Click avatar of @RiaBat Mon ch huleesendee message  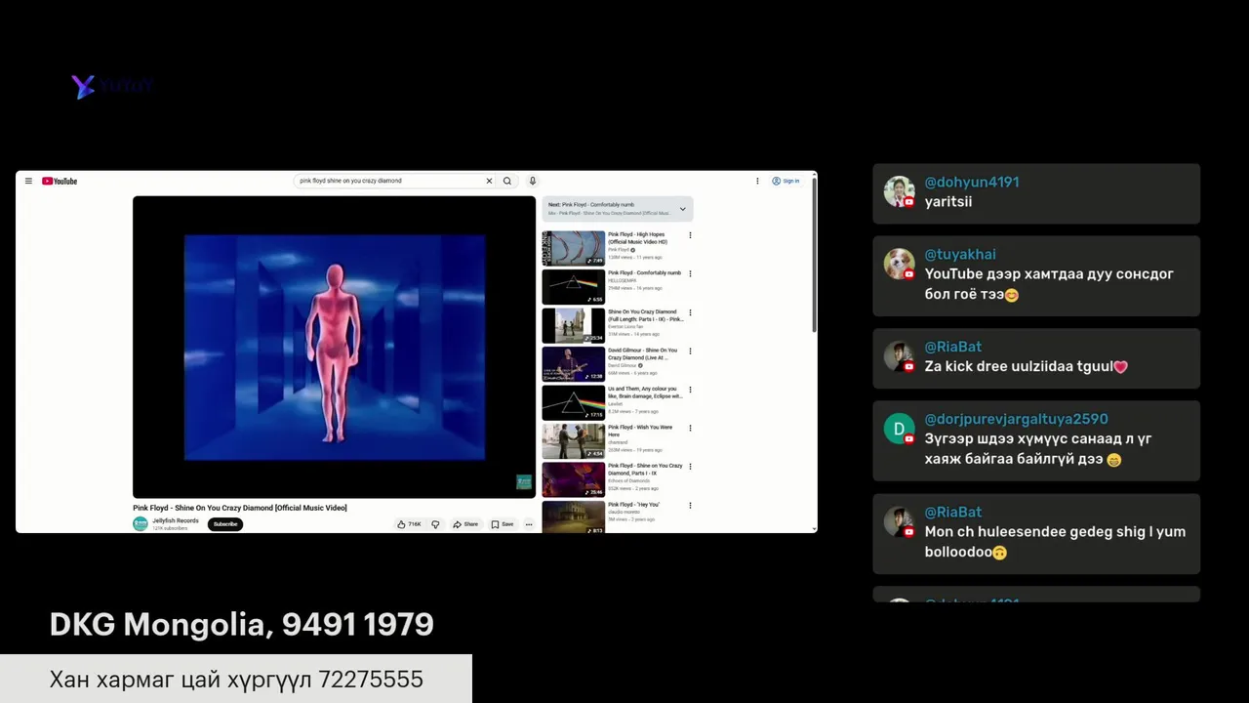899,522
